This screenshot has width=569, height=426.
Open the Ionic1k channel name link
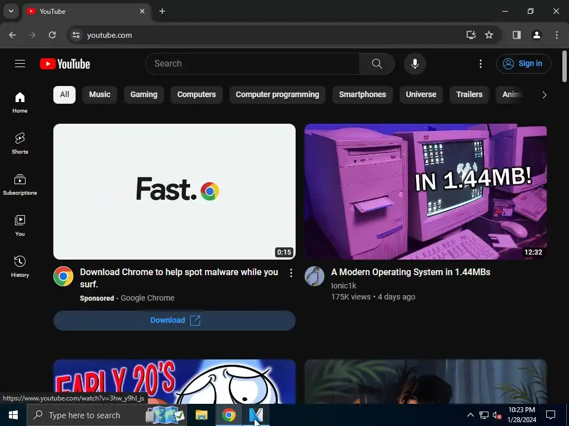point(343,286)
